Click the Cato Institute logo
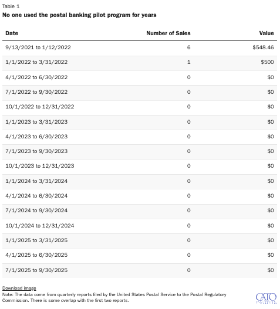The image size is (280, 309). point(266,299)
